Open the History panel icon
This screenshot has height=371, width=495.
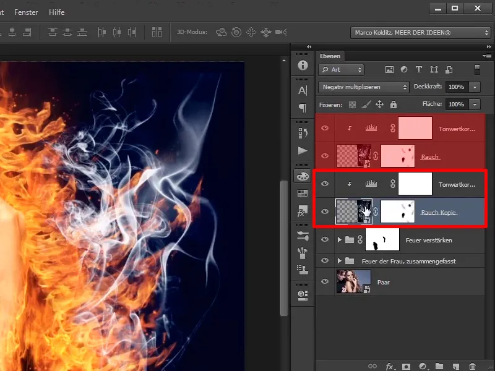pyautogui.click(x=303, y=133)
